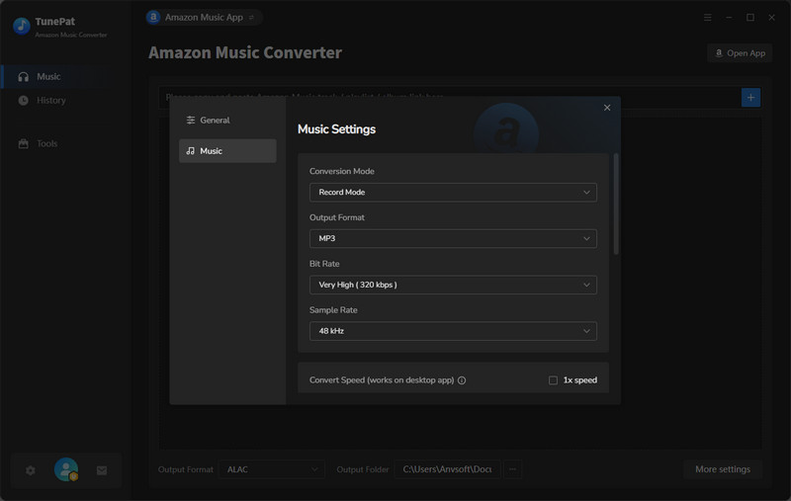Viewport: 791px width, 501px height.
Task: Click the More settings button
Action: [722, 469]
